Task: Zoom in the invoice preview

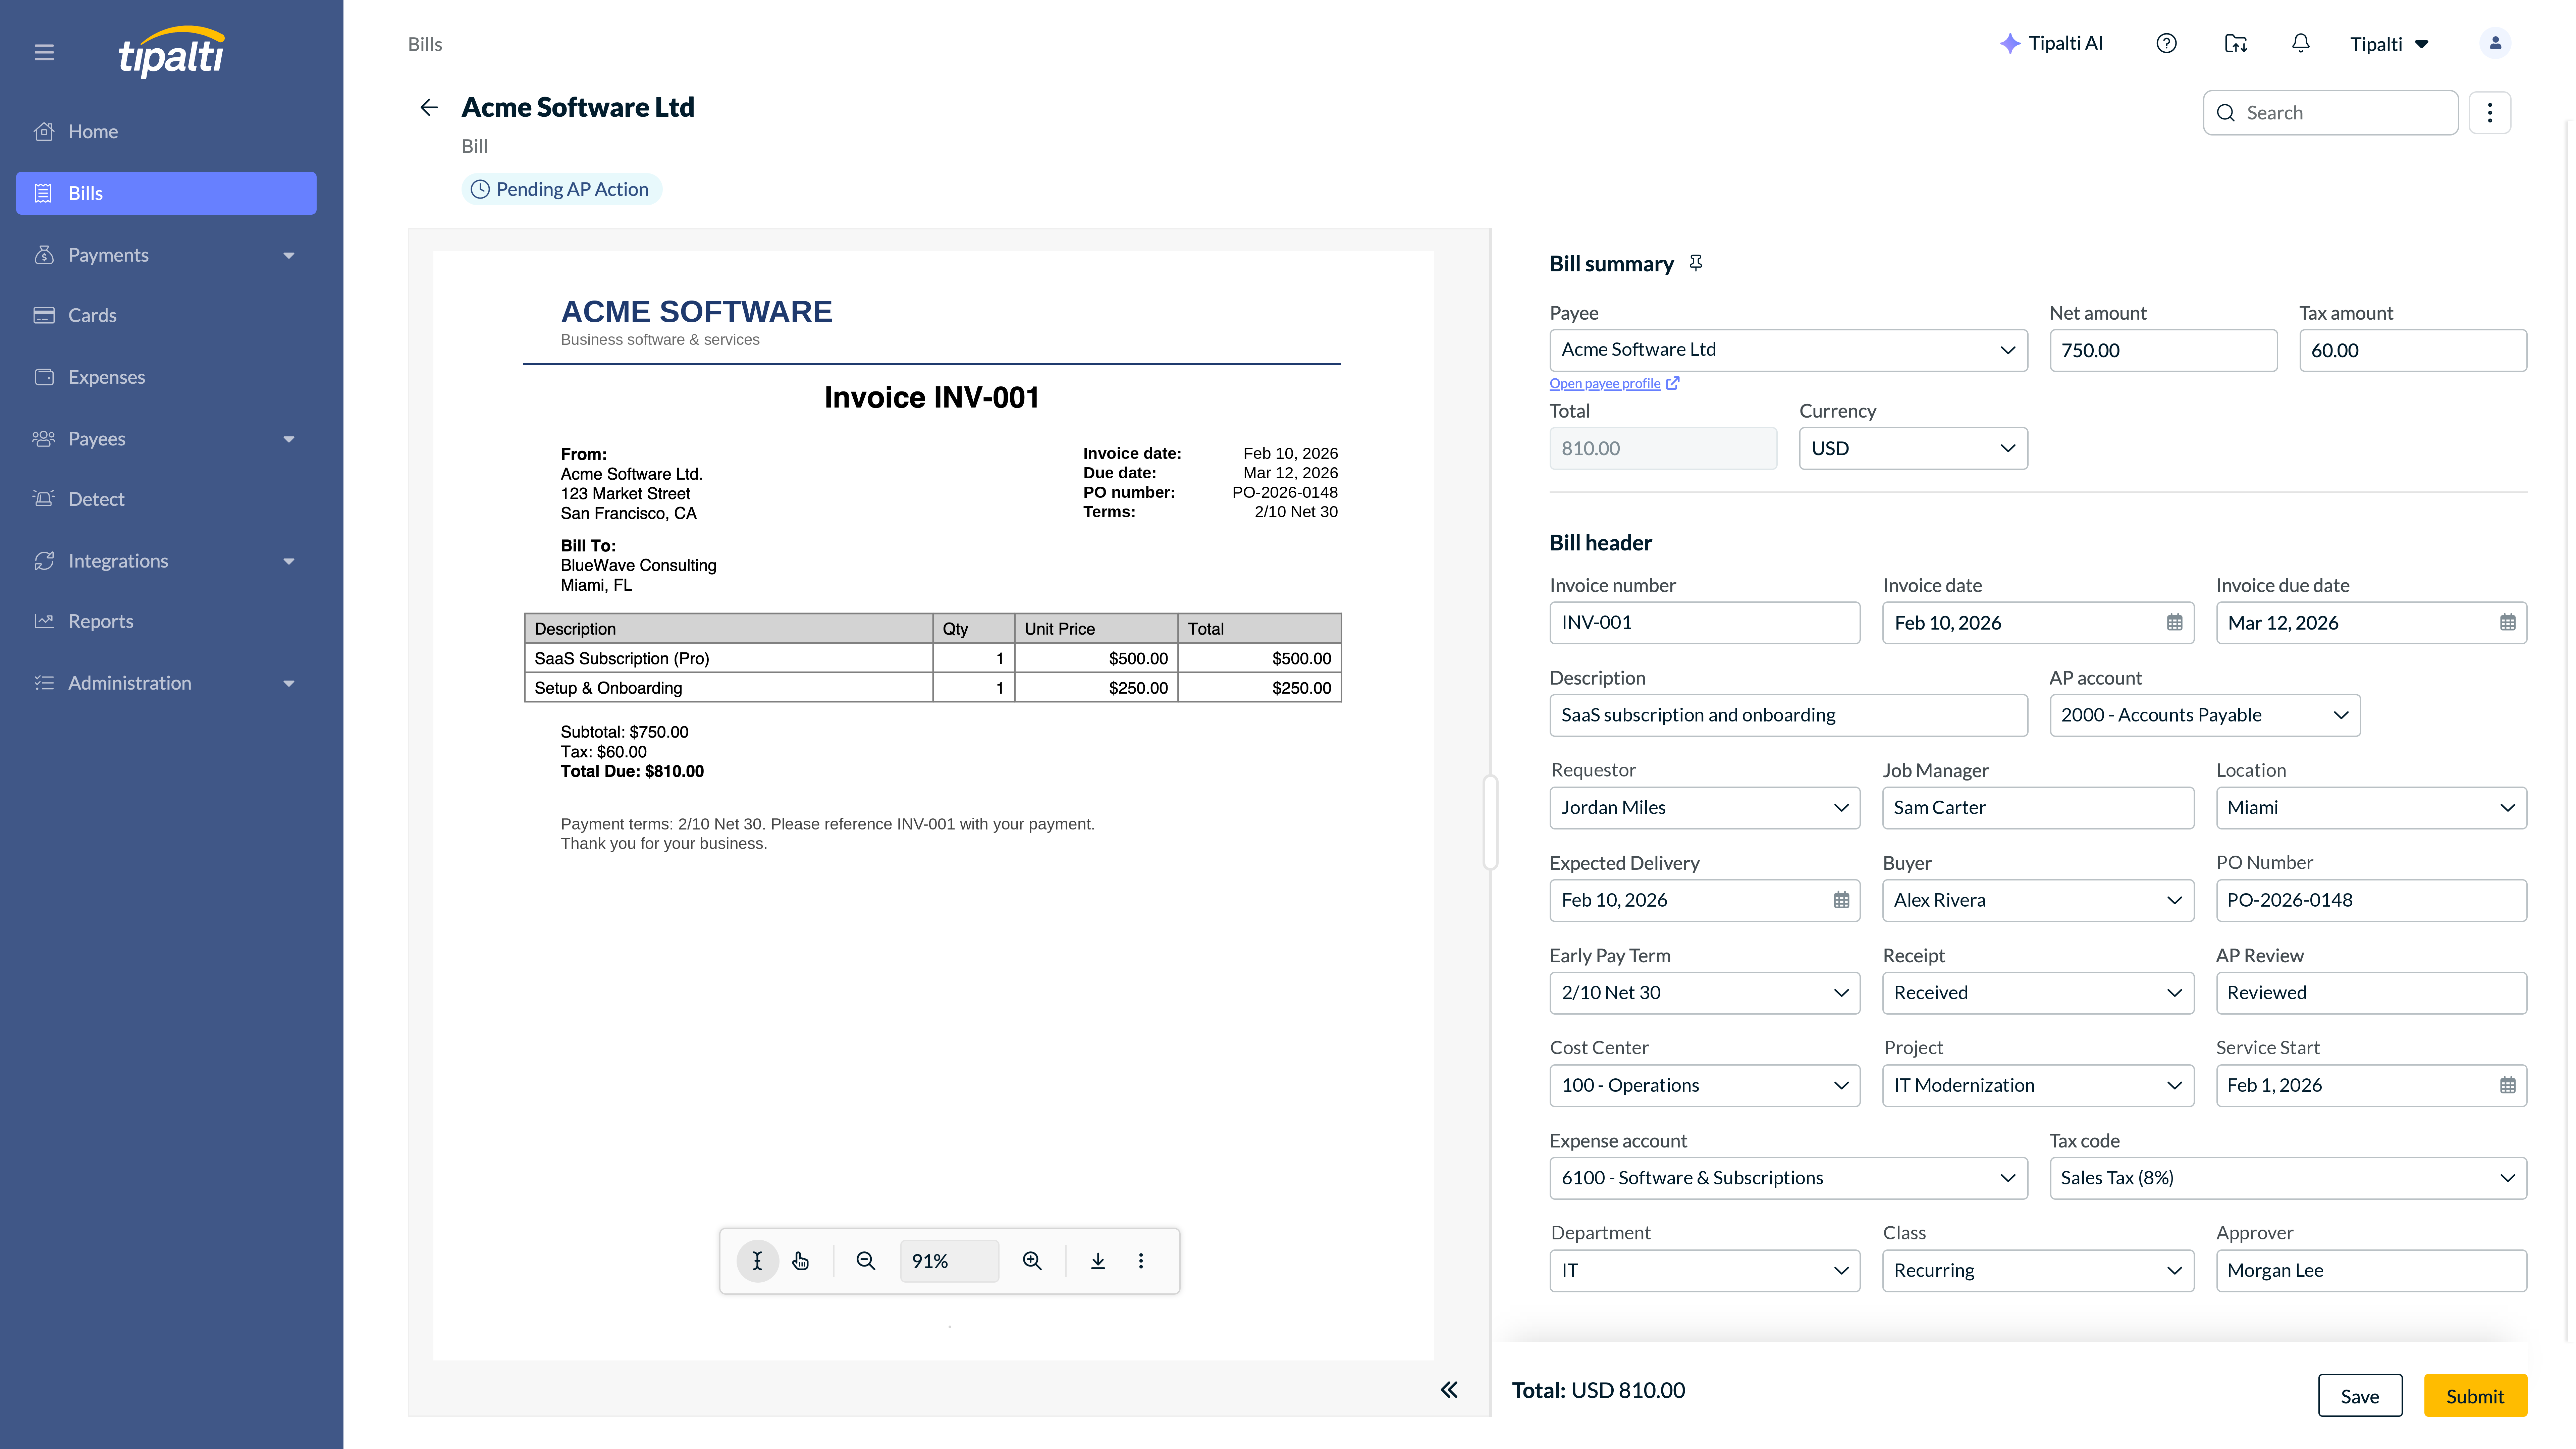Action: click(1032, 1261)
